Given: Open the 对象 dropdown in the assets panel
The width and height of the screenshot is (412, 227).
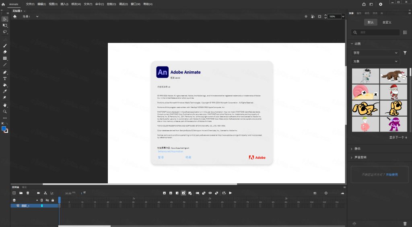Looking at the screenshot, I should click(375, 61).
